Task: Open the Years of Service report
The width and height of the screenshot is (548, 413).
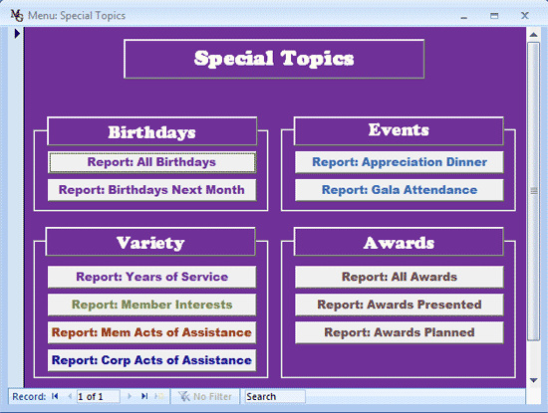Action: (151, 277)
